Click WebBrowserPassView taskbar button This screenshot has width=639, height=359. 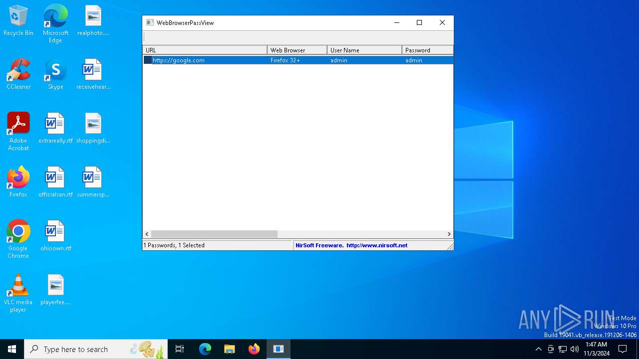coord(279,349)
